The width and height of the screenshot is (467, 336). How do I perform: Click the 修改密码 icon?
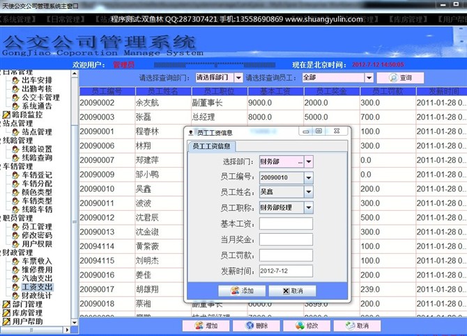[16, 235]
